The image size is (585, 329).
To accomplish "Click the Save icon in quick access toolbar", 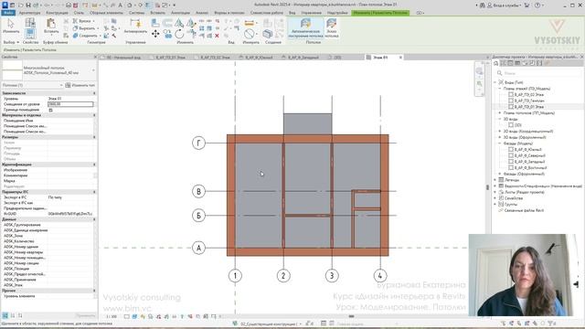I will coord(28,5).
